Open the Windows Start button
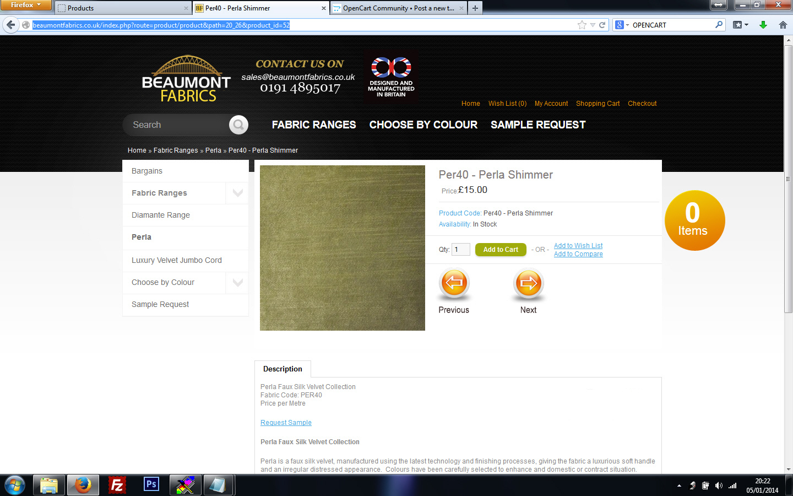The image size is (793, 496). click(x=15, y=486)
